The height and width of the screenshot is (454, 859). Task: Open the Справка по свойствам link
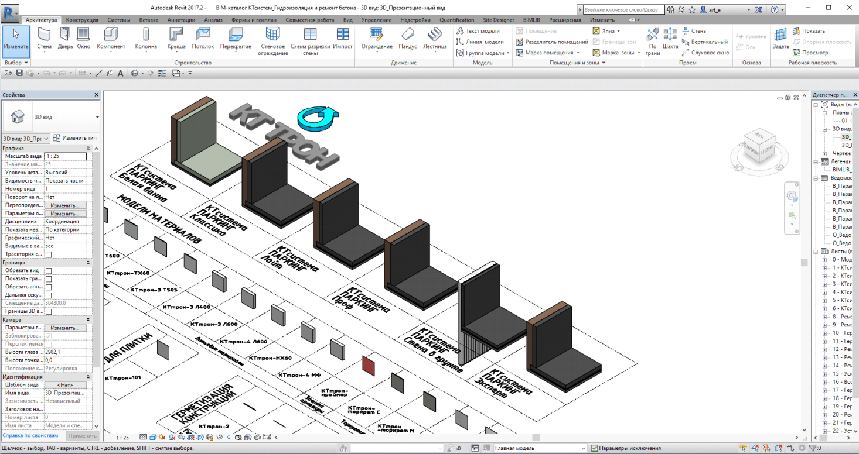(x=30, y=436)
